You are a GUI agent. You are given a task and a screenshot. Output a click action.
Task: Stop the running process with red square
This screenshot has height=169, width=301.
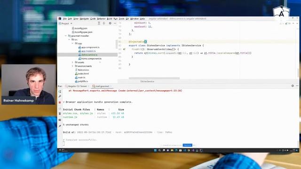click(x=60, y=102)
